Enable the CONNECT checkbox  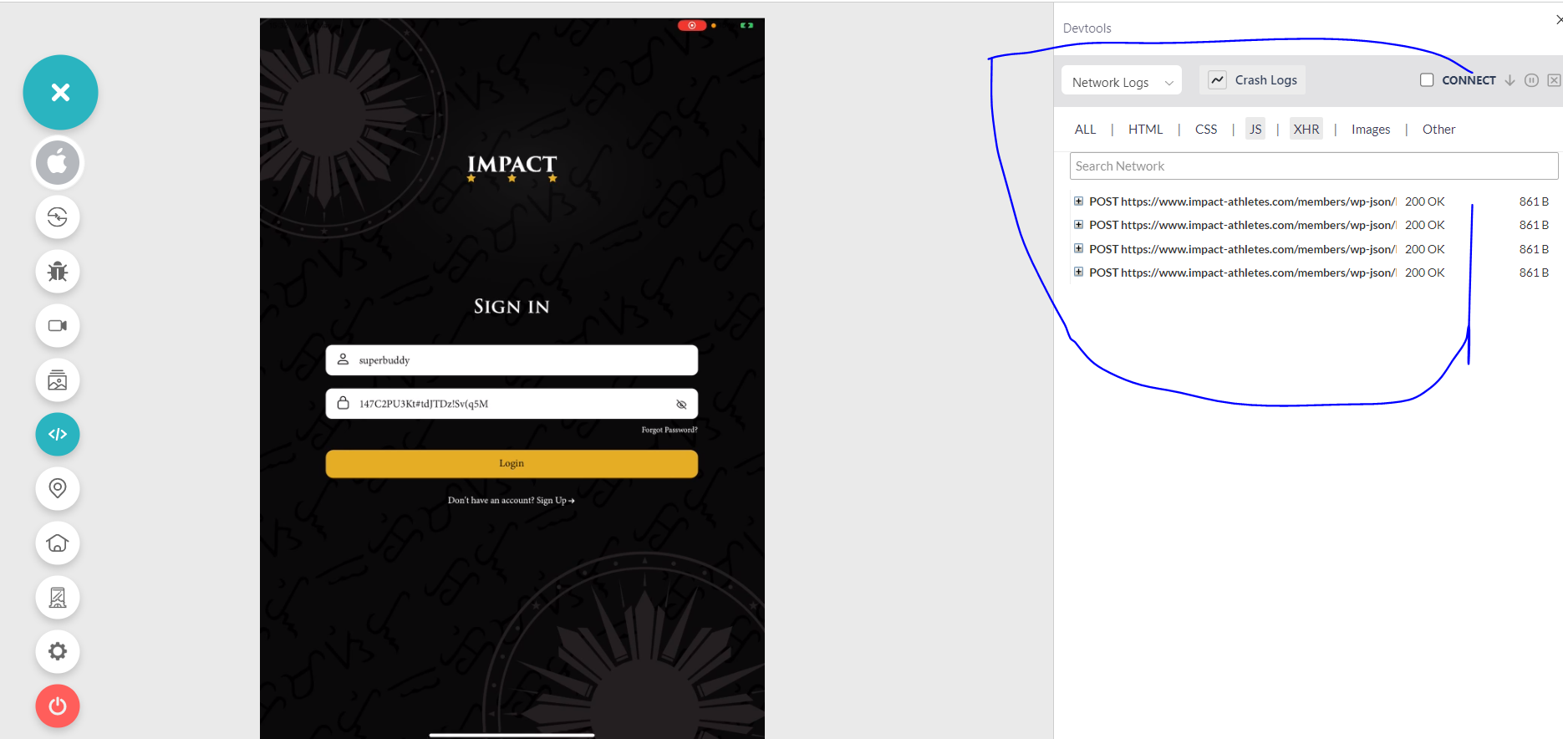[1427, 80]
